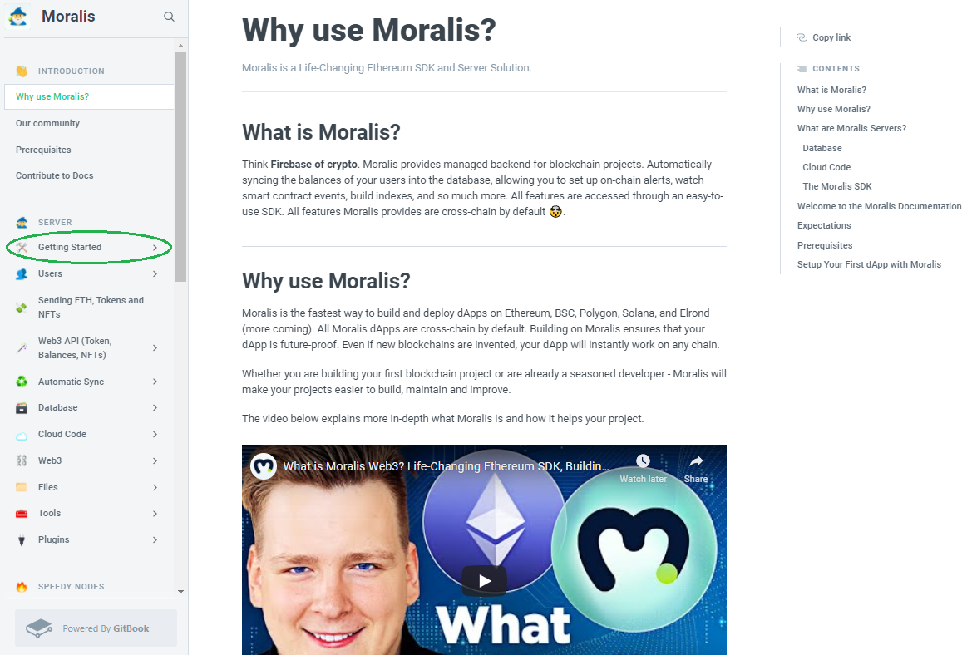Screen dimensions: 972x655
Task: Click the Cloud Code cloud icon
Action: click(22, 435)
